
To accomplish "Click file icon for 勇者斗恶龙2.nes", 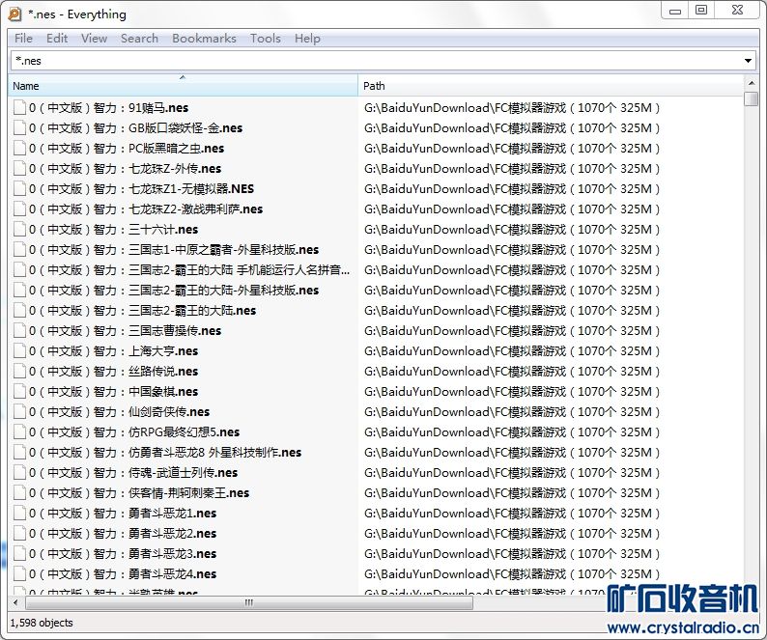I will click(x=19, y=534).
